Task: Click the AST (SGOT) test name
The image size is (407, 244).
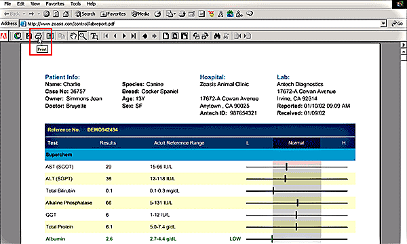Action: [60, 167]
